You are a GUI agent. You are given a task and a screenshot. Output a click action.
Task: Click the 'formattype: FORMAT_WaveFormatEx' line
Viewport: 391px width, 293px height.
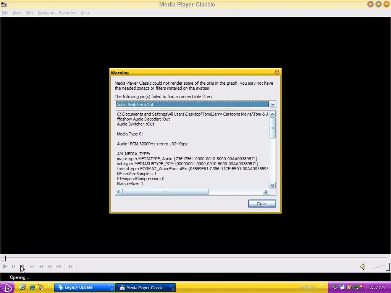pyautogui.click(x=192, y=169)
